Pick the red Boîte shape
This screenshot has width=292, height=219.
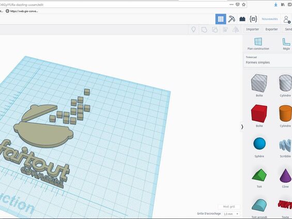(259, 113)
